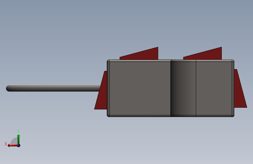Select the gray face right of the cylinder
This screenshot has height=164, width=253.
tap(214, 88)
